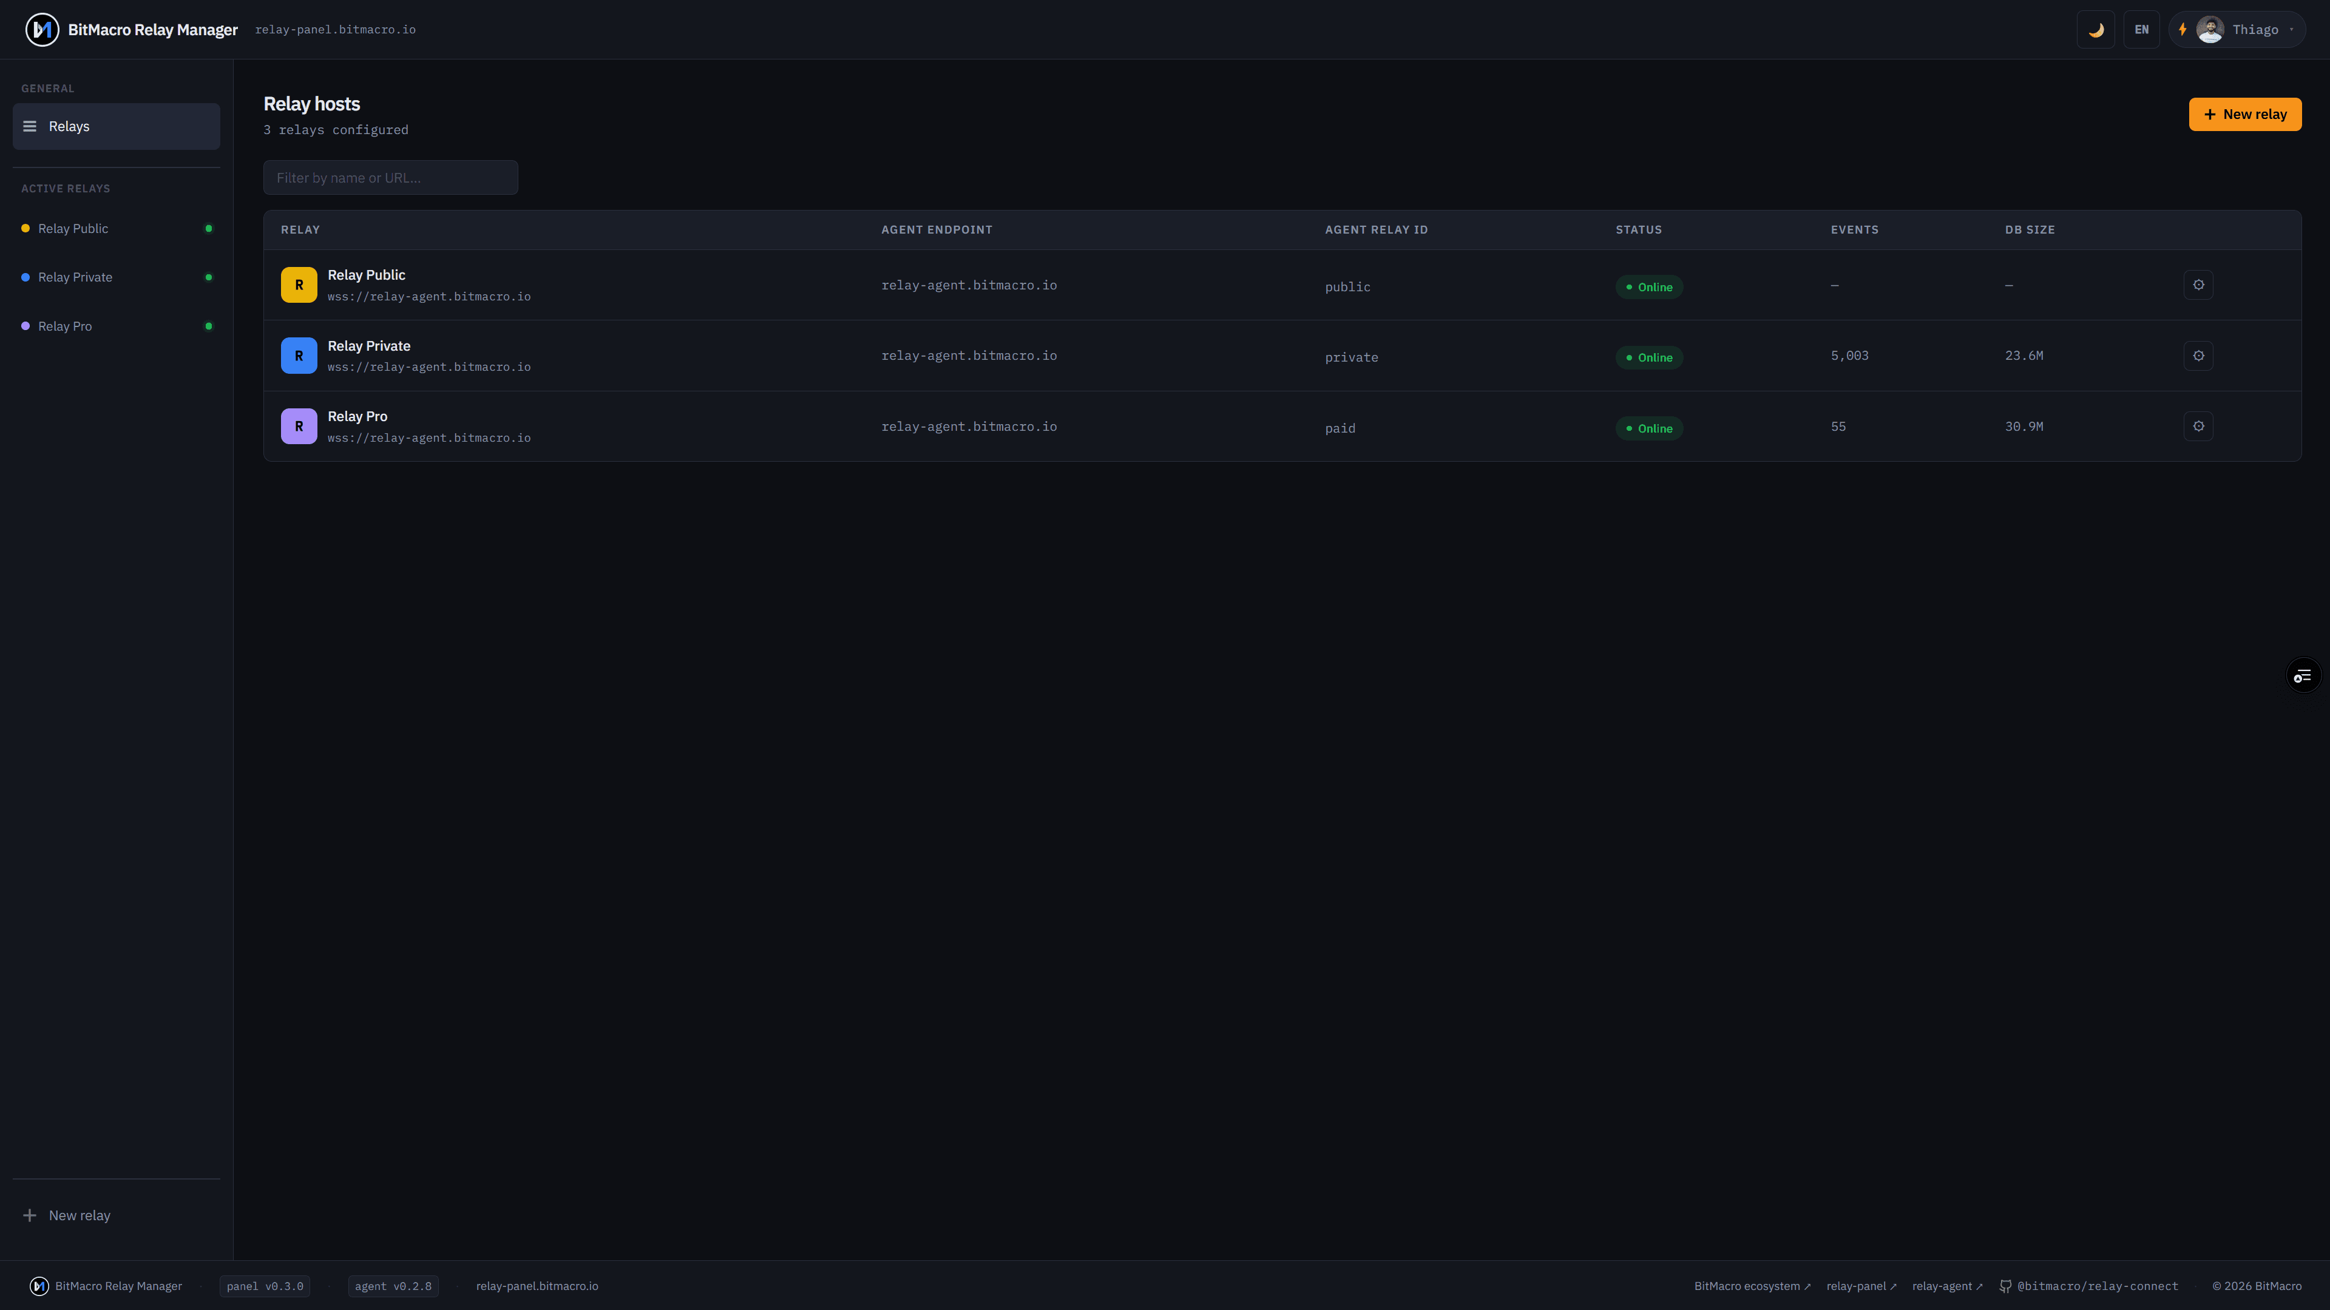Viewport: 2330px width, 1310px height.
Task: Expand the BitMacro ecosystem link in footer
Action: click(x=1751, y=1285)
